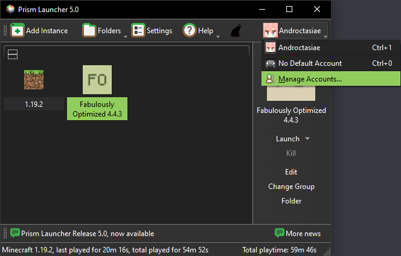401x256 pixels.
Task: Collapse the instance group toggle box
Action: click(x=13, y=54)
